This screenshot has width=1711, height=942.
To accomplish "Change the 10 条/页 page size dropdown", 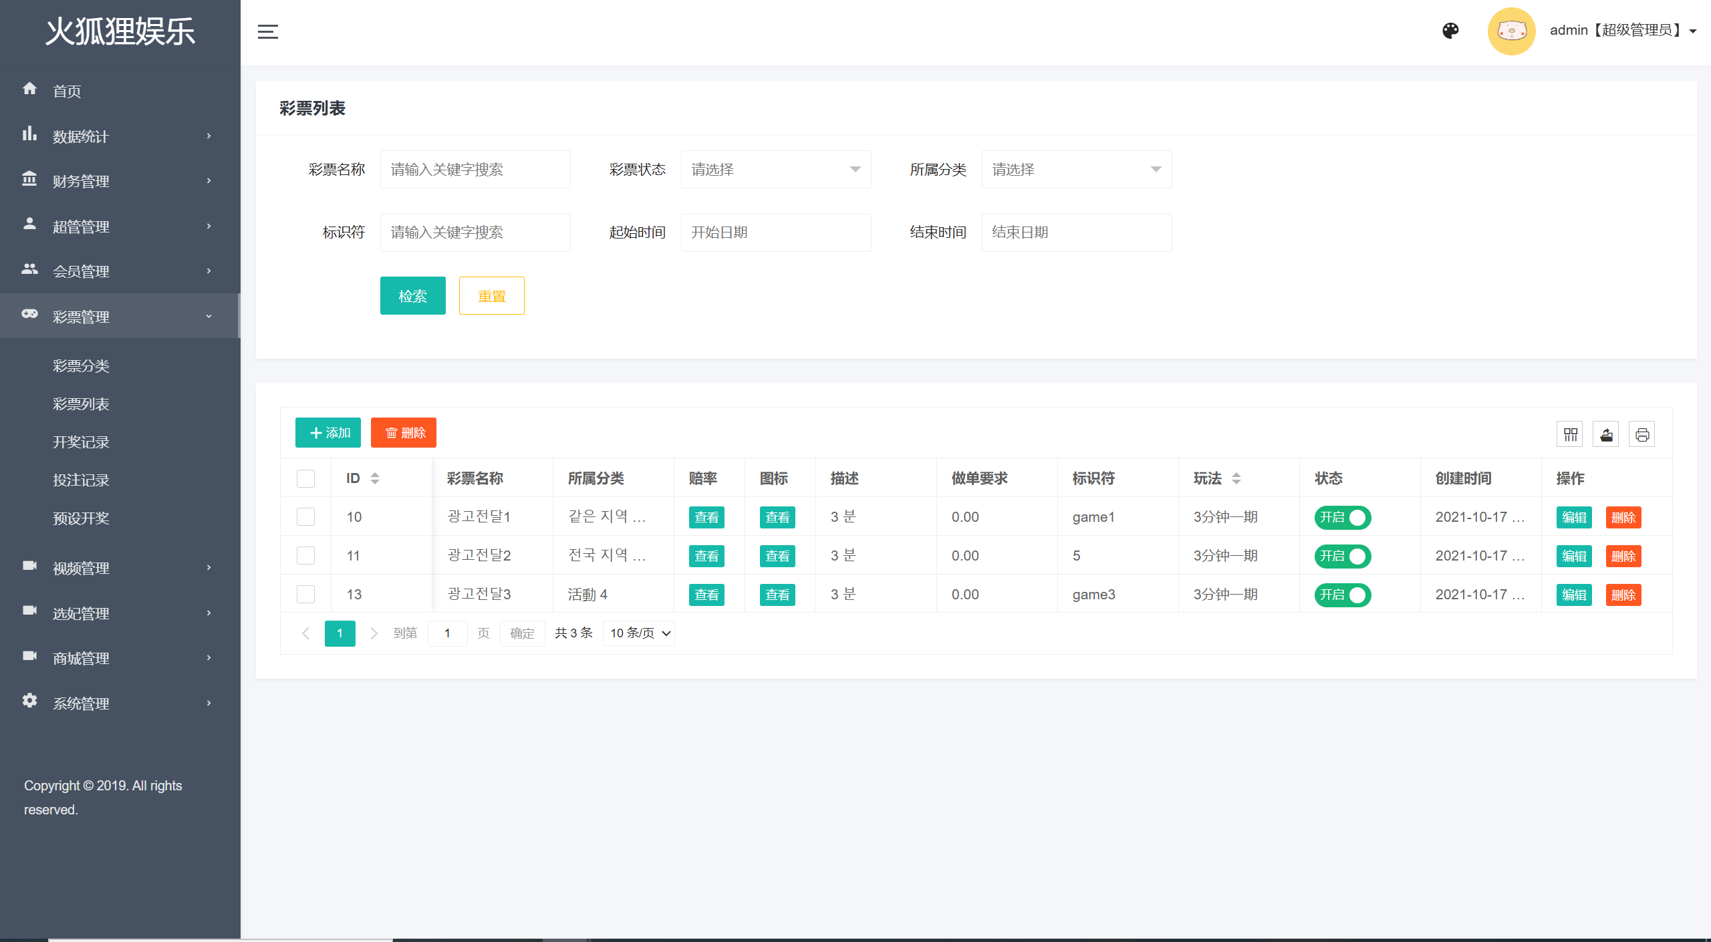I will pos(639,633).
